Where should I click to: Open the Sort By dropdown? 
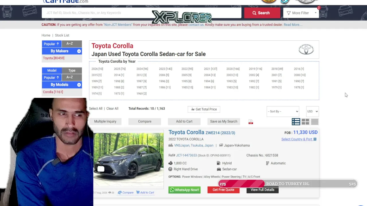[x=283, y=111]
